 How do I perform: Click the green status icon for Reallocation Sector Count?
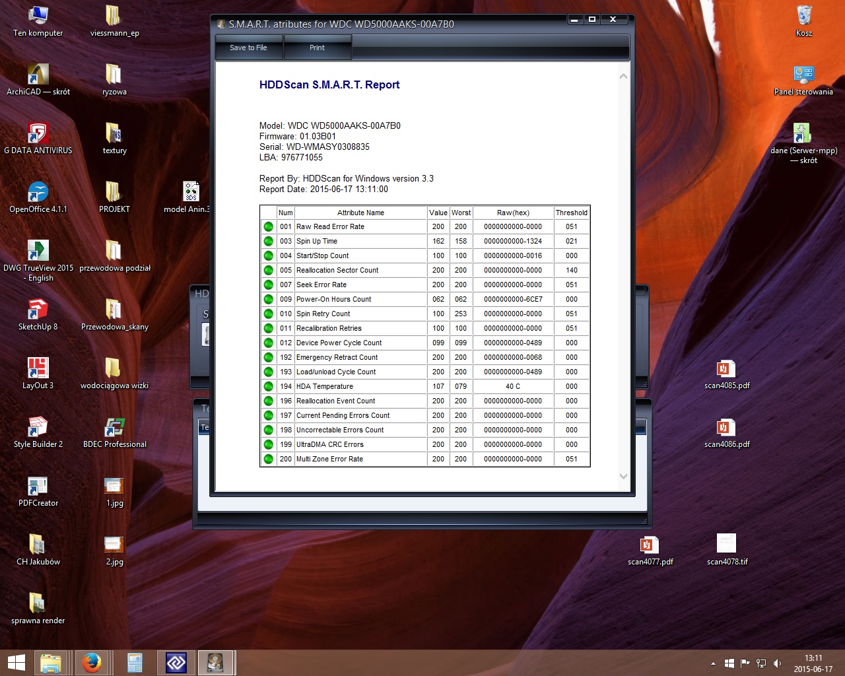pyautogui.click(x=269, y=270)
